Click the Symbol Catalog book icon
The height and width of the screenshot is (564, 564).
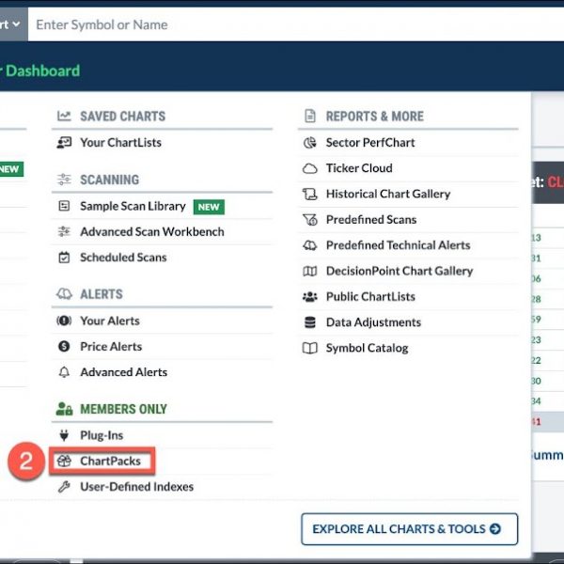point(309,348)
